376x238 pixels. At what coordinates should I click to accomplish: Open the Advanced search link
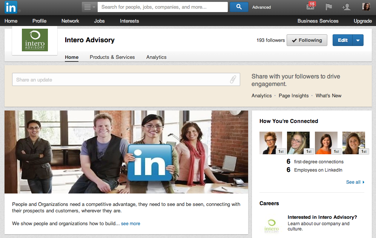[x=261, y=7]
